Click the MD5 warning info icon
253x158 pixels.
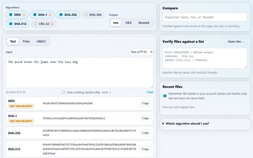24,15
